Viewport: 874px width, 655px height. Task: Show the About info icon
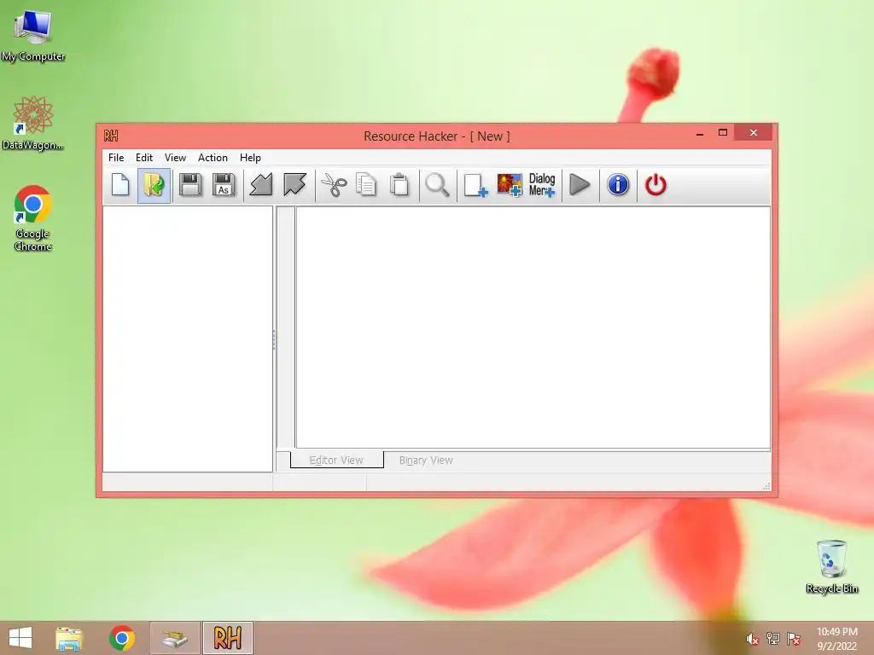[618, 185]
